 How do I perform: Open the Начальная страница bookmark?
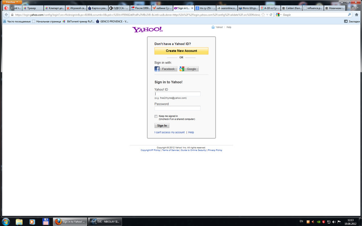tap(46, 21)
